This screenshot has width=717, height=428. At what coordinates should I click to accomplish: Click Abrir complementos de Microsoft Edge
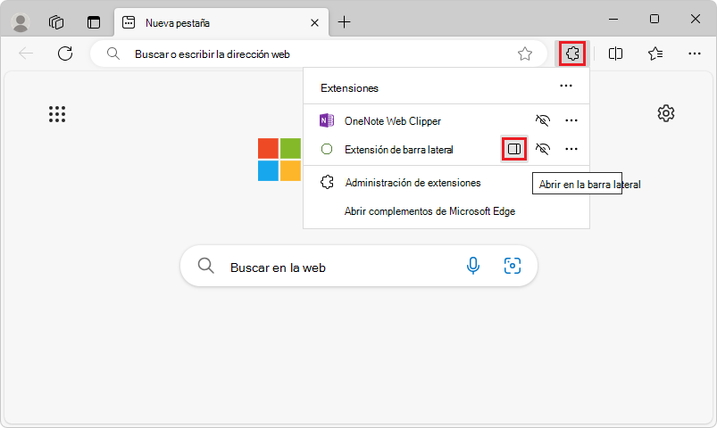(429, 211)
